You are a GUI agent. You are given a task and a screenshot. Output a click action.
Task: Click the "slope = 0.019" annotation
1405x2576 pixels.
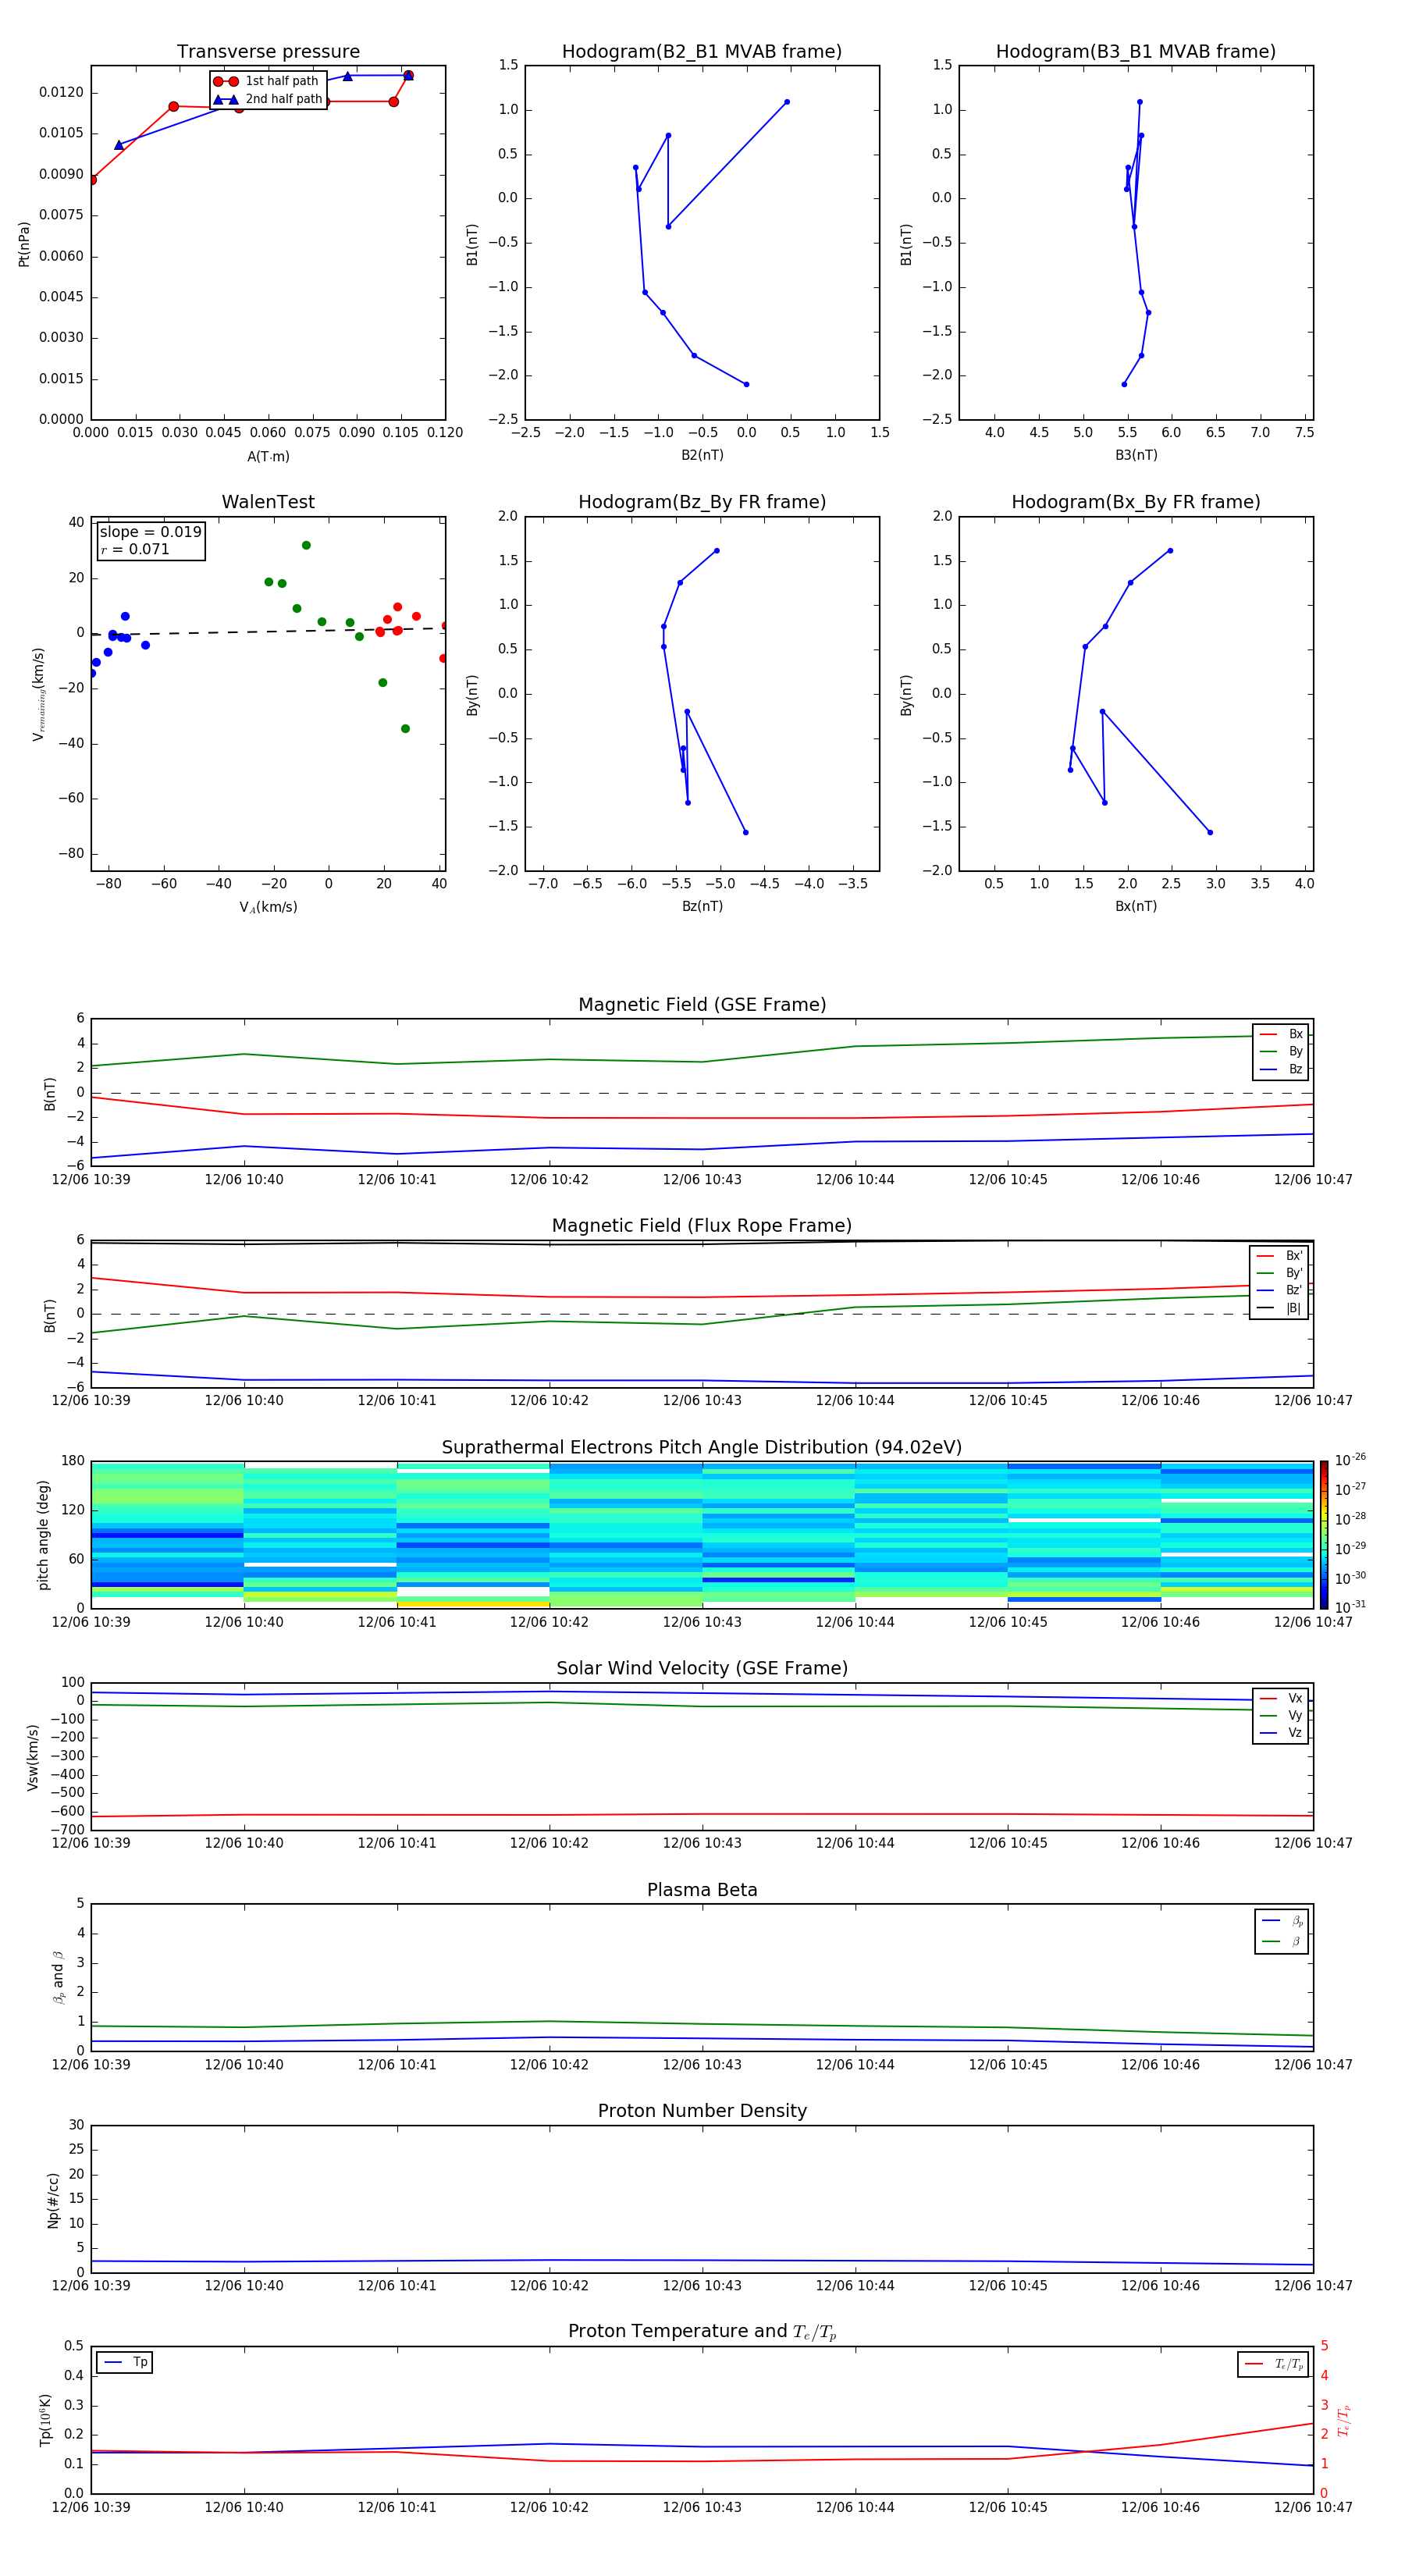(150, 532)
